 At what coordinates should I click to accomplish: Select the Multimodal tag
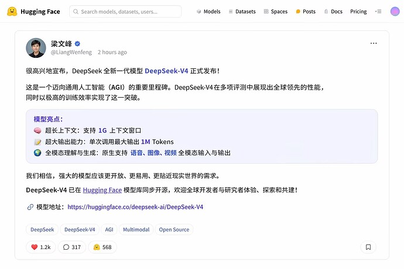(136, 230)
